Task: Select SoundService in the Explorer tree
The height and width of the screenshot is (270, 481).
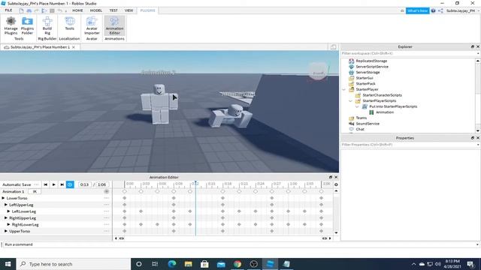Action: [x=368, y=124]
